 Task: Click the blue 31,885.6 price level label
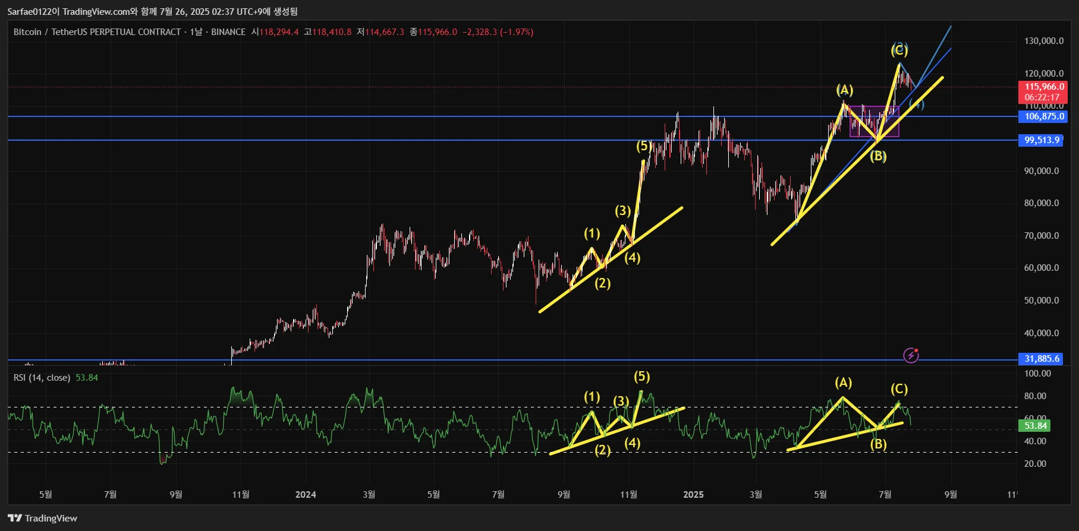click(1042, 359)
